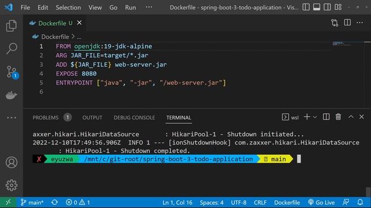Click the VS Code logo icon
Image resolution: width=371 pixels, height=208 pixels.
[x=9, y=8]
